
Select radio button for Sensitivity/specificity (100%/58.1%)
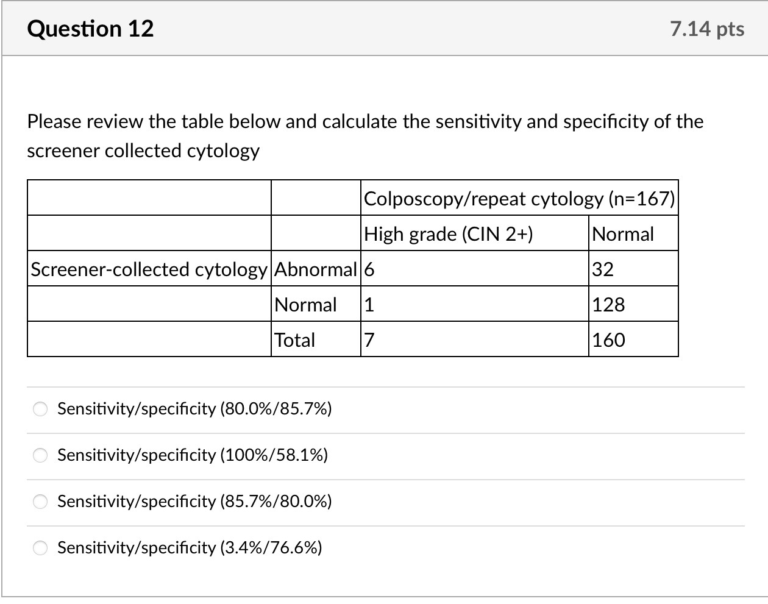(40, 455)
